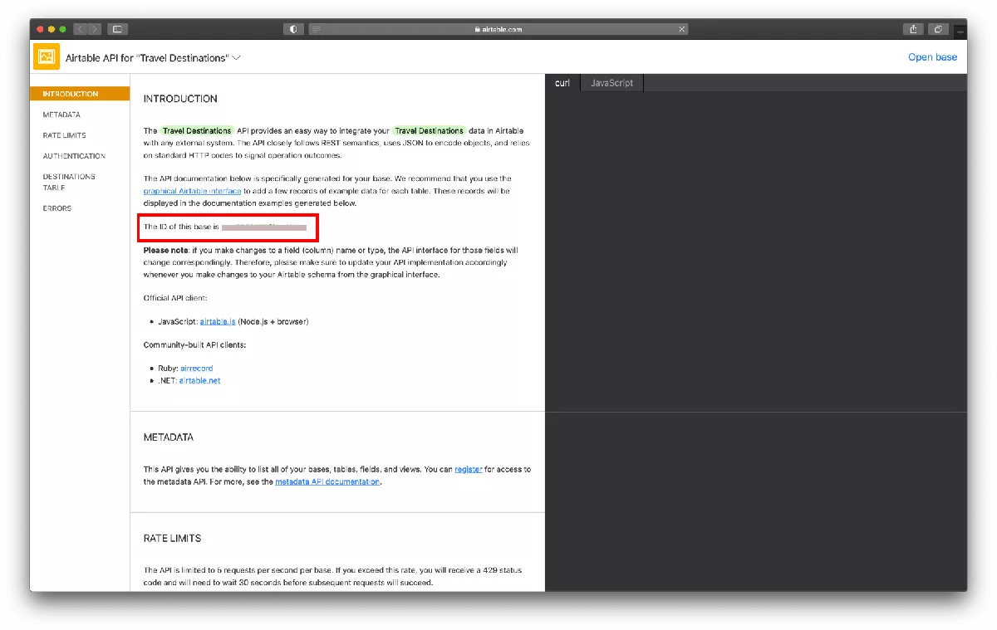Screen dimensions: 997x630
Task: Click the Reader view icon in address bar
Action: pos(317,29)
